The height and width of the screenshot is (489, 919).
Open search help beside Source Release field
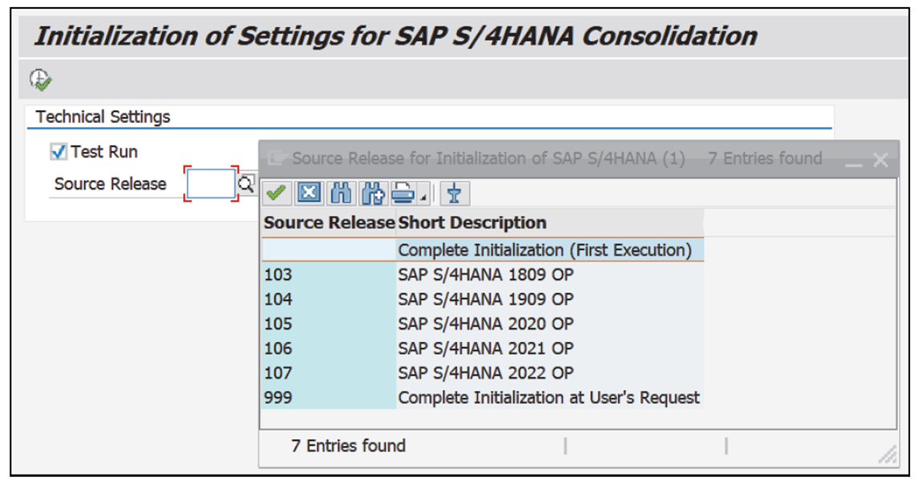click(x=247, y=185)
